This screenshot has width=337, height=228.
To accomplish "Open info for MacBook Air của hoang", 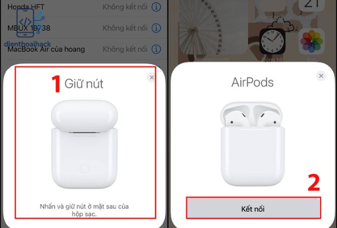I will pyautogui.click(x=156, y=49).
